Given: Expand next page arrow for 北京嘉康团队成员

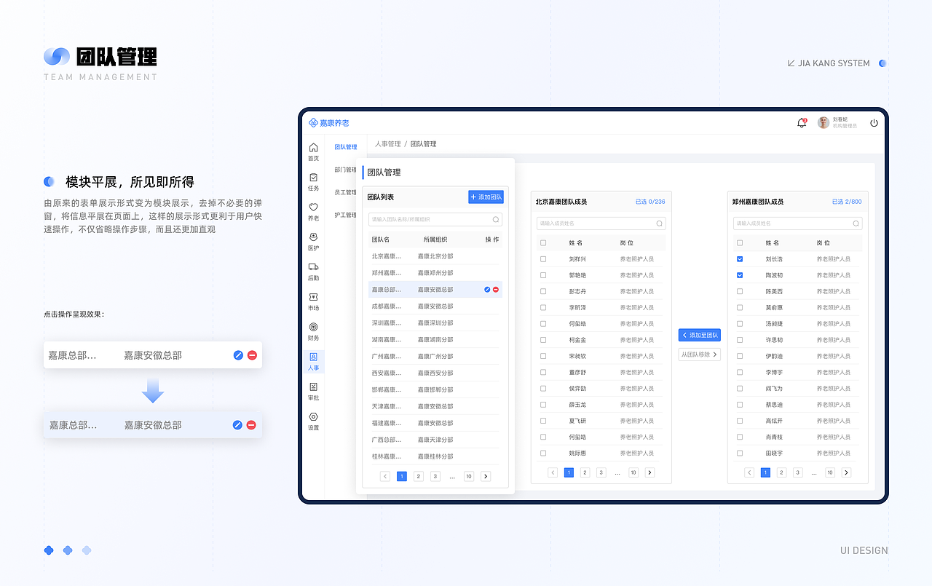Looking at the screenshot, I should tap(649, 472).
